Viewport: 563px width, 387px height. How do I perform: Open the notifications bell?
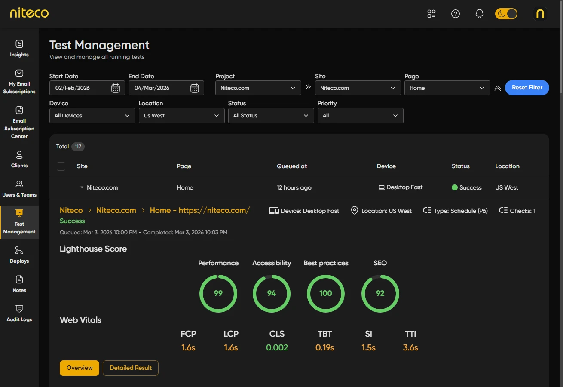(x=480, y=14)
